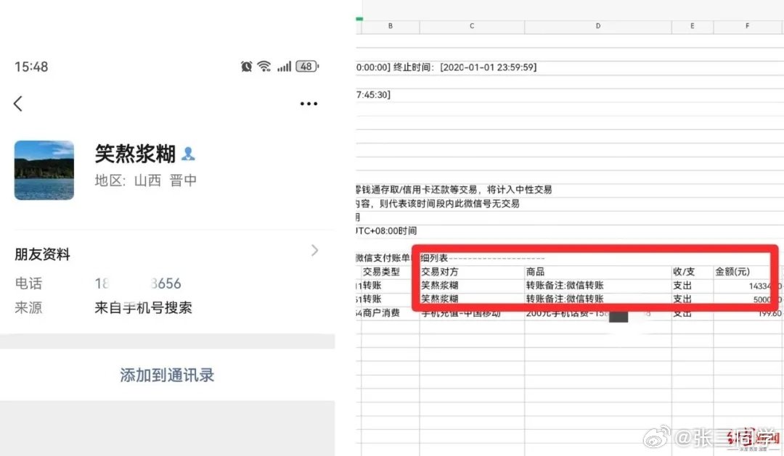Tap the lake profile avatar picture
This screenshot has width=784, height=456.
[x=44, y=170]
